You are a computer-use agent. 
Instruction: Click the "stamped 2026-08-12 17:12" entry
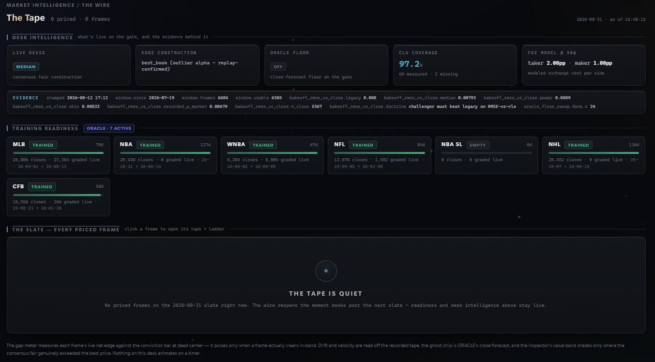77,98
